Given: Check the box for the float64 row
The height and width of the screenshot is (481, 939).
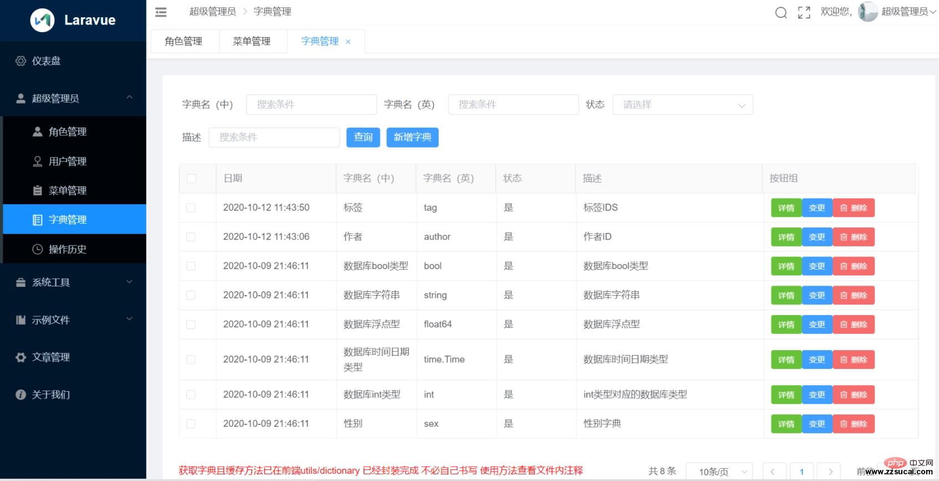Looking at the screenshot, I should tap(191, 325).
